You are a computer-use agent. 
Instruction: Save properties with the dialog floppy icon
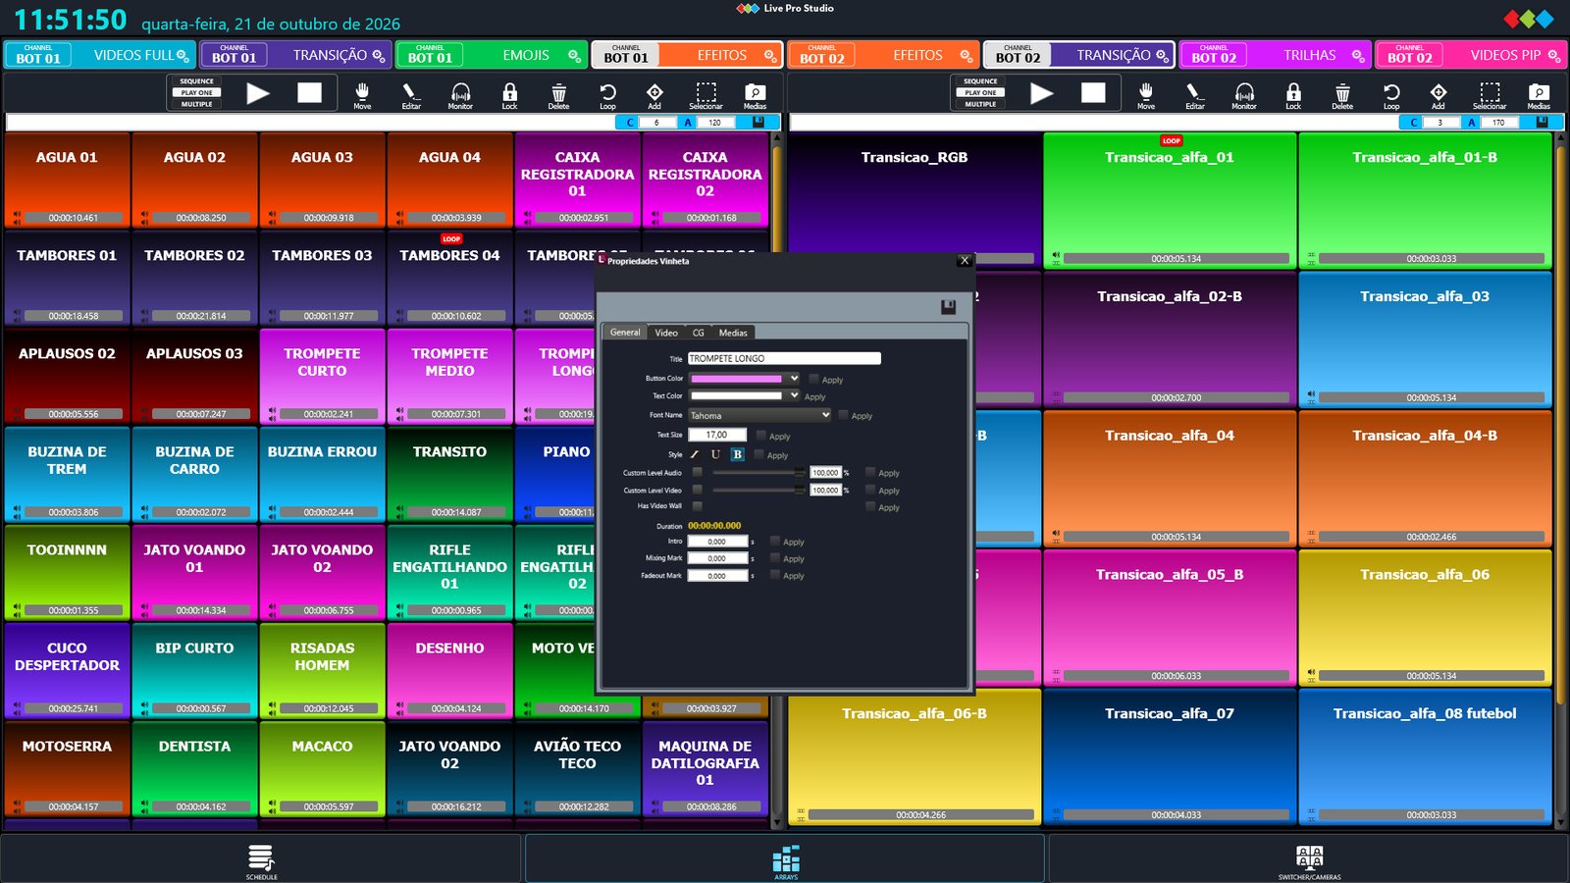(x=948, y=307)
